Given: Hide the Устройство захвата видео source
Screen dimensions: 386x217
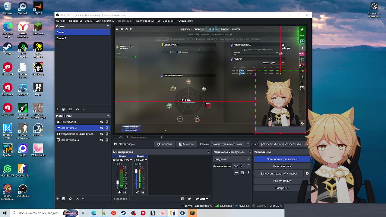Looking at the screenshot, I should click(102, 134).
